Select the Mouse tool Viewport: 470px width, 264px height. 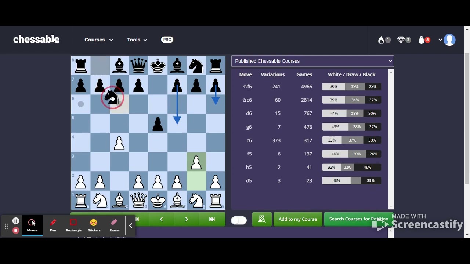pyautogui.click(x=32, y=225)
